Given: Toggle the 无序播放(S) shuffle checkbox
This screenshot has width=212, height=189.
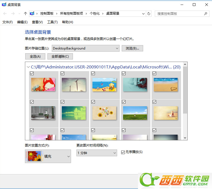Looking at the screenshot, I should click(x=123, y=152).
